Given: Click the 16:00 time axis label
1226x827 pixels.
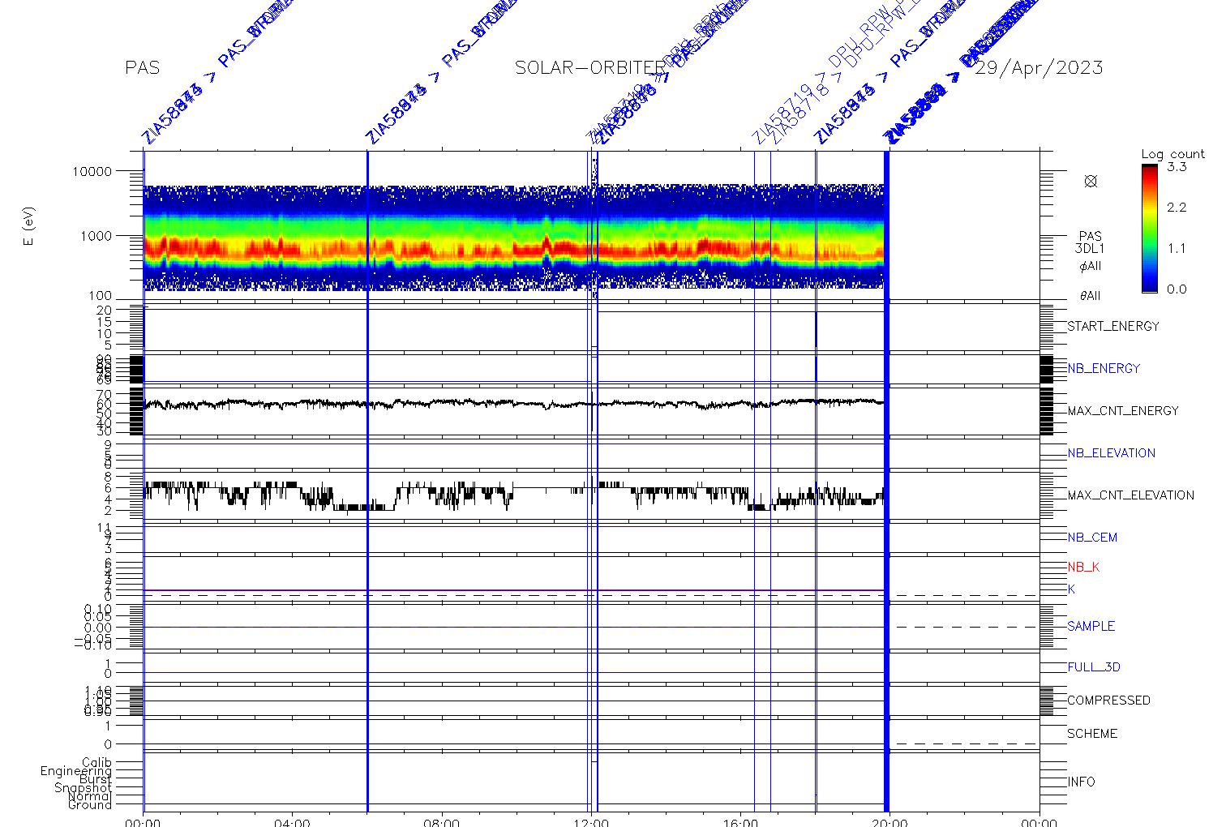Looking at the screenshot, I should [x=740, y=822].
